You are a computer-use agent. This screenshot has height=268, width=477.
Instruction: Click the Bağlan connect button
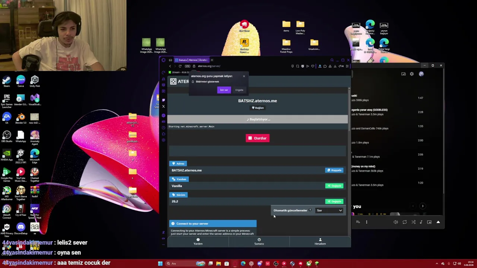(x=258, y=108)
